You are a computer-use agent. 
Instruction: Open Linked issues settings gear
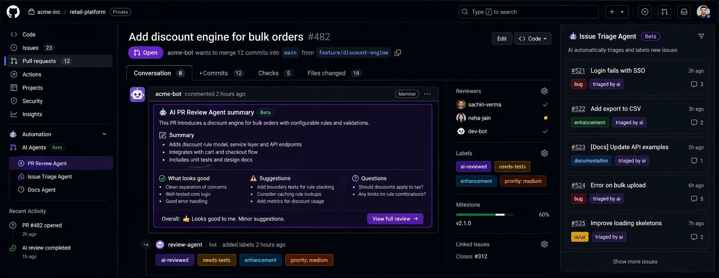[x=544, y=244]
